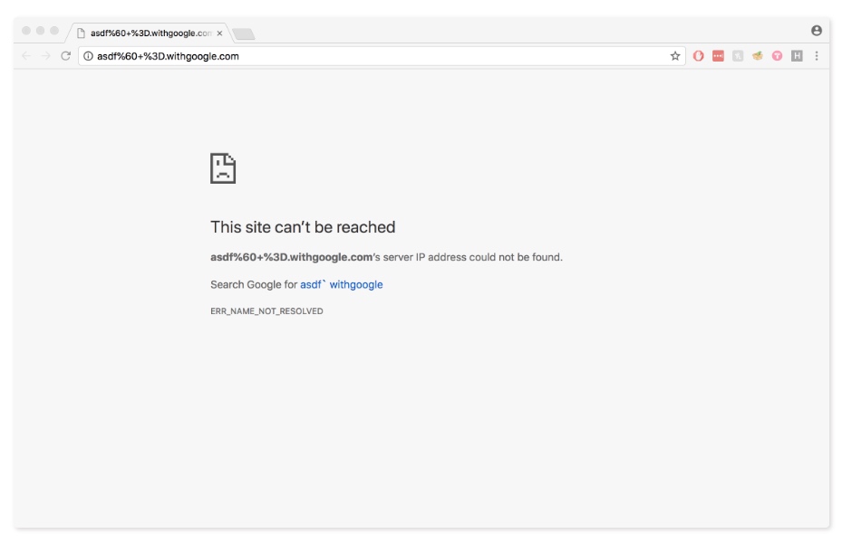Open the gray pi-symbol extension
The image size is (852, 553).
coord(738,56)
